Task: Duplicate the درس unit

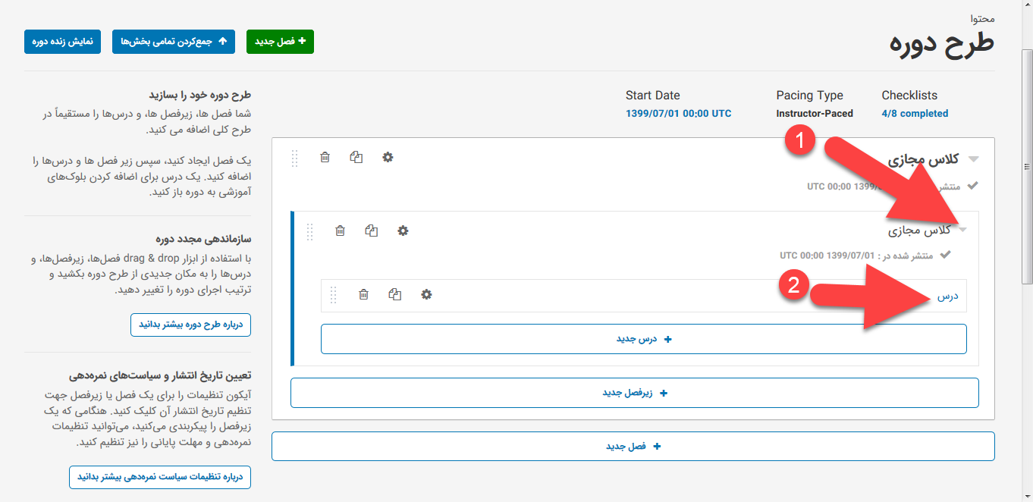Action: pyautogui.click(x=395, y=294)
